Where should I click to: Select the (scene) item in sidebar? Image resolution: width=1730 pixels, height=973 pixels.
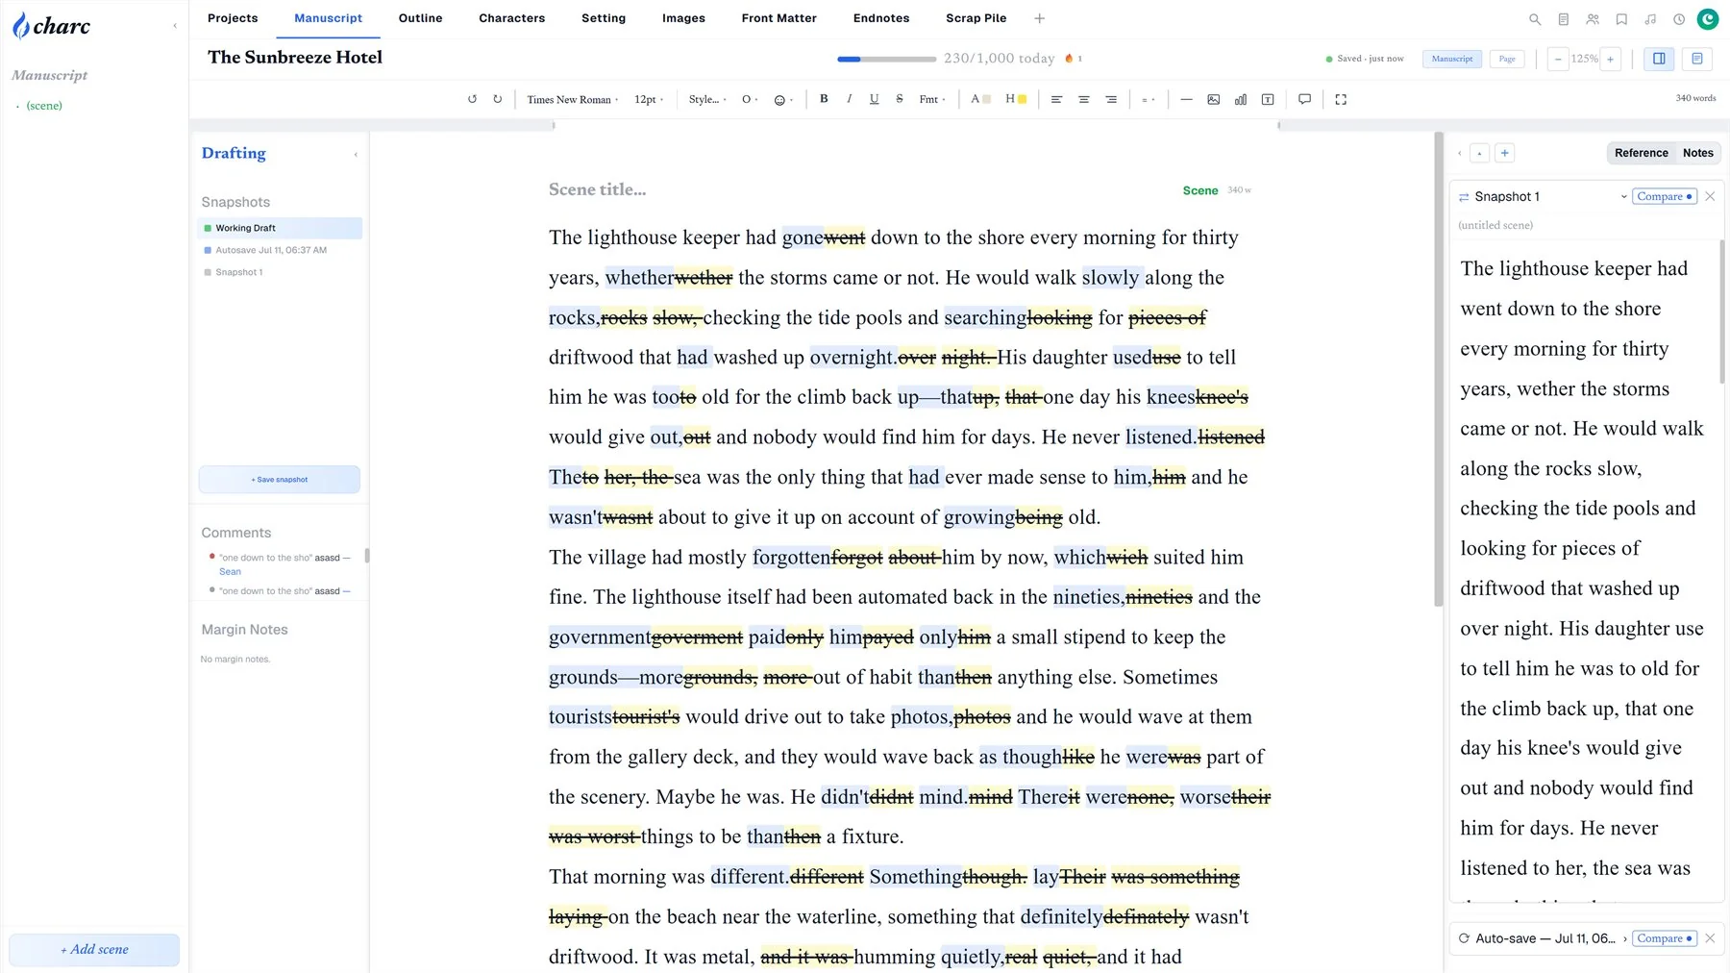[44, 106]
